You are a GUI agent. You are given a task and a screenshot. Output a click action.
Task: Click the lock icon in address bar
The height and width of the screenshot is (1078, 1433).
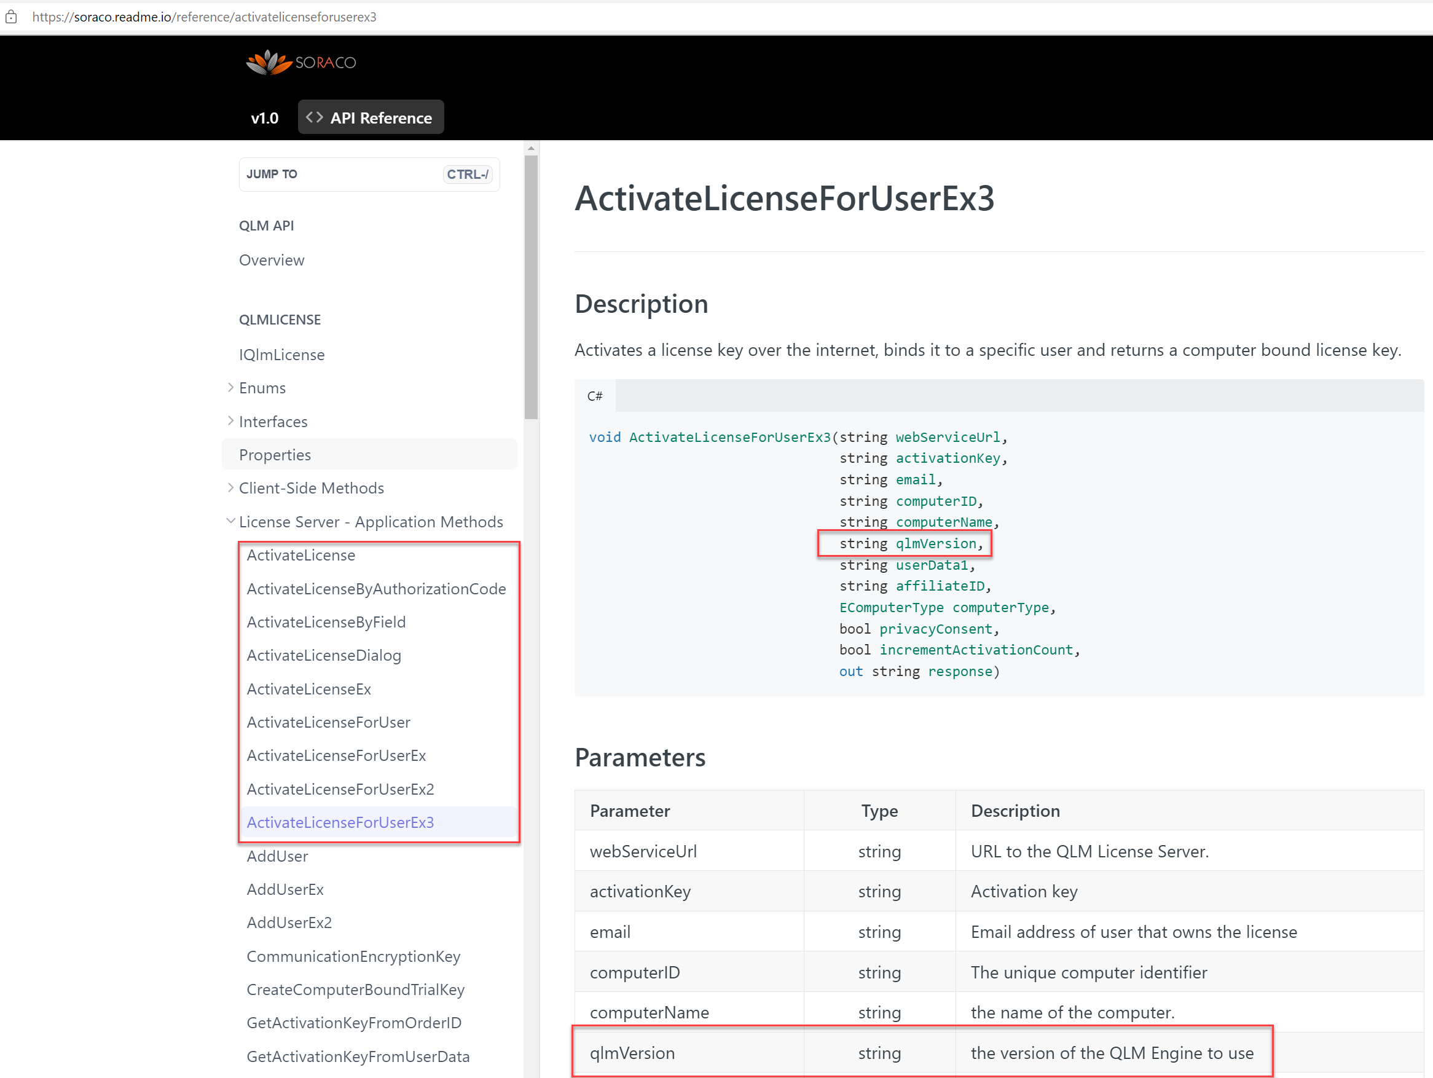[x=11, y=17]
